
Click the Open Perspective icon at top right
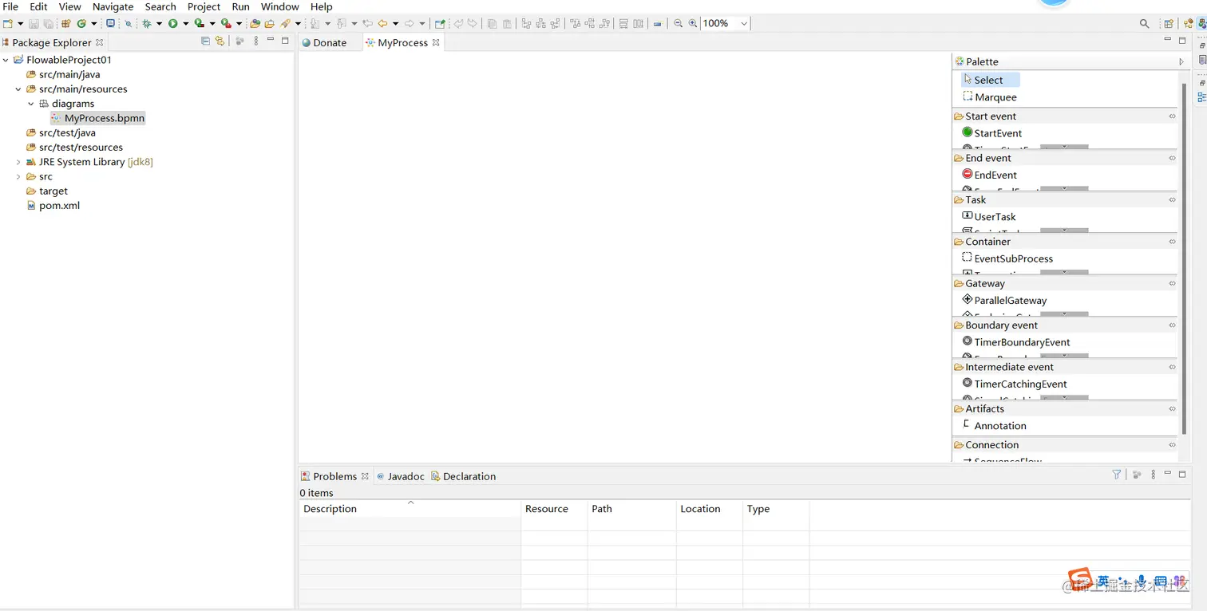click(x=1169, y=24)
